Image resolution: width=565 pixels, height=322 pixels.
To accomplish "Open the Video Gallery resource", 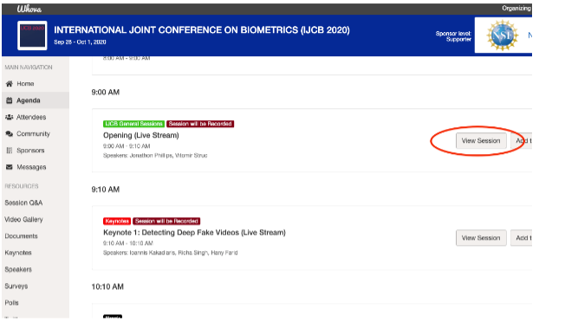I will 23,220.
